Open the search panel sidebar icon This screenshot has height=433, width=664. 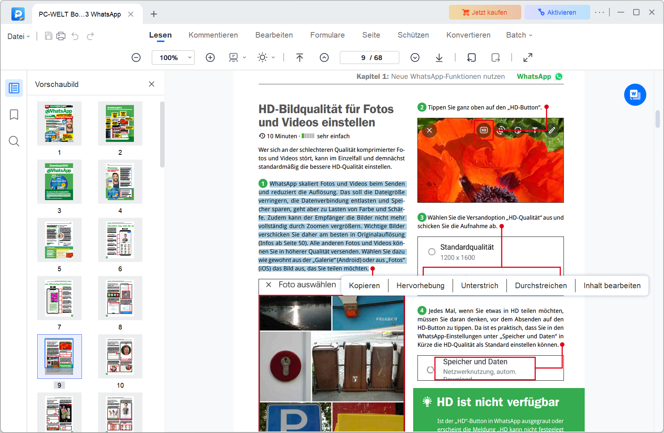pyautogui.click(x=14, y=141)
